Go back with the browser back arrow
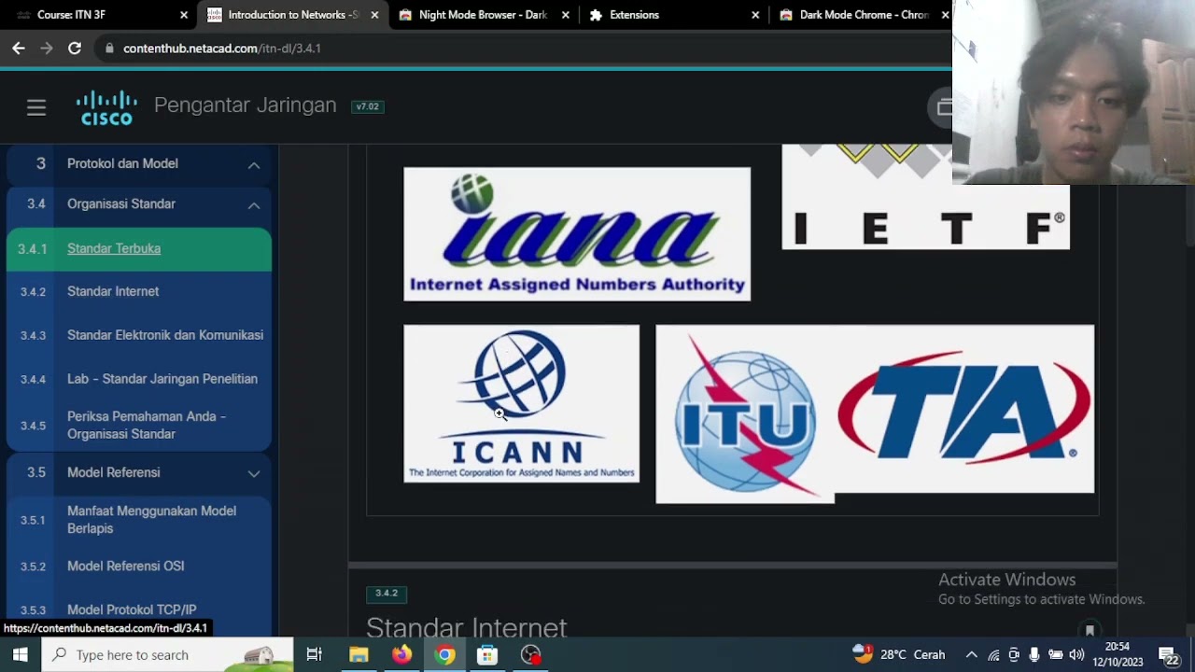The width and height of the screenshot is (1195, 672). click(19, 49)
